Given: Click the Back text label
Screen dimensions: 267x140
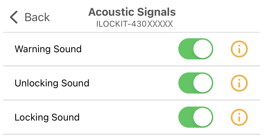Looking at the screenshot, I should [x=37, y=17].
